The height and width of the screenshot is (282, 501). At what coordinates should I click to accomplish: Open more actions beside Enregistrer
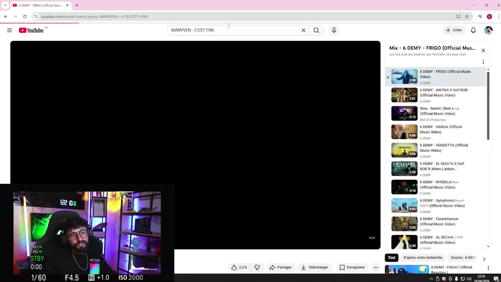tap(376, 268)
